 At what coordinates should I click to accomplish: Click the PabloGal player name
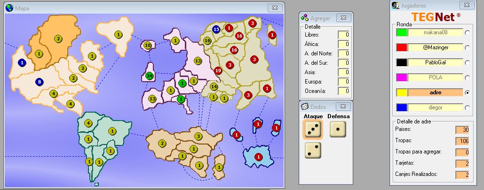click(x=435, y=62)
